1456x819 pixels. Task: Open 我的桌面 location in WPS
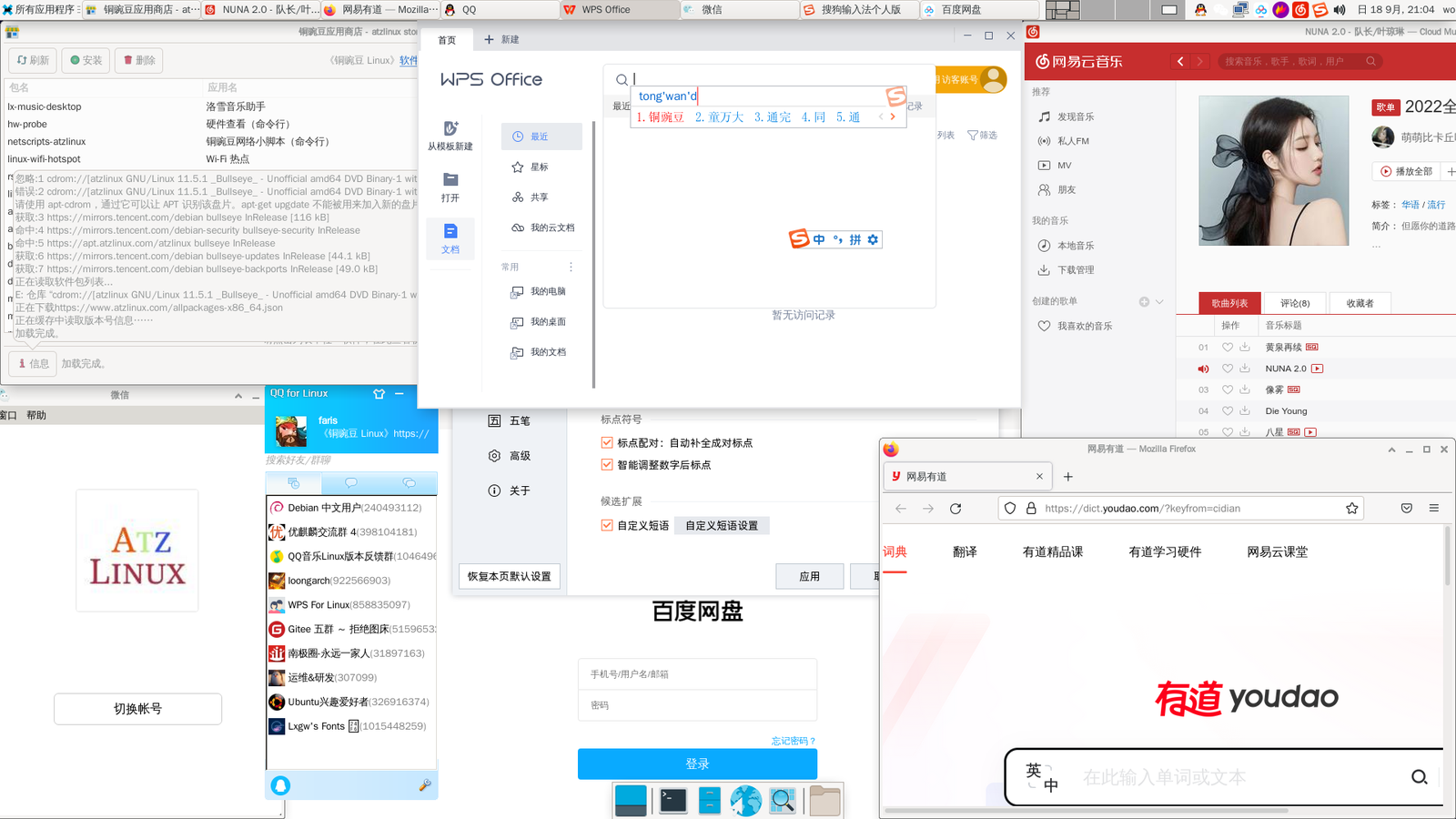[x=540, y=322]
